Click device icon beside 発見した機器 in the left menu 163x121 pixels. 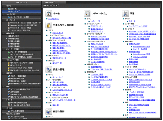pyautogui.click(x=9, y=41)
